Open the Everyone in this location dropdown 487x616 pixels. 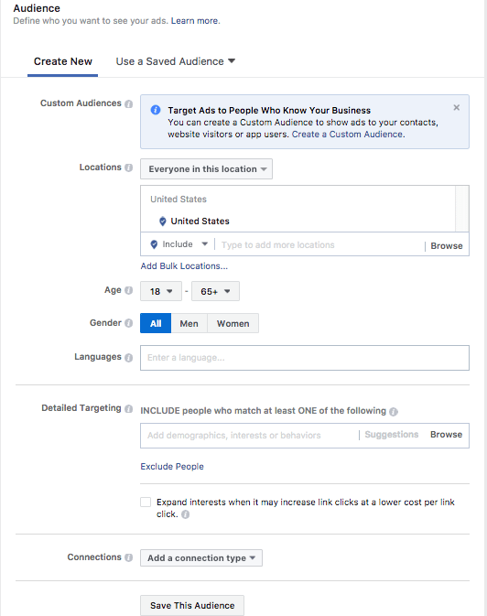click(206, 169)
